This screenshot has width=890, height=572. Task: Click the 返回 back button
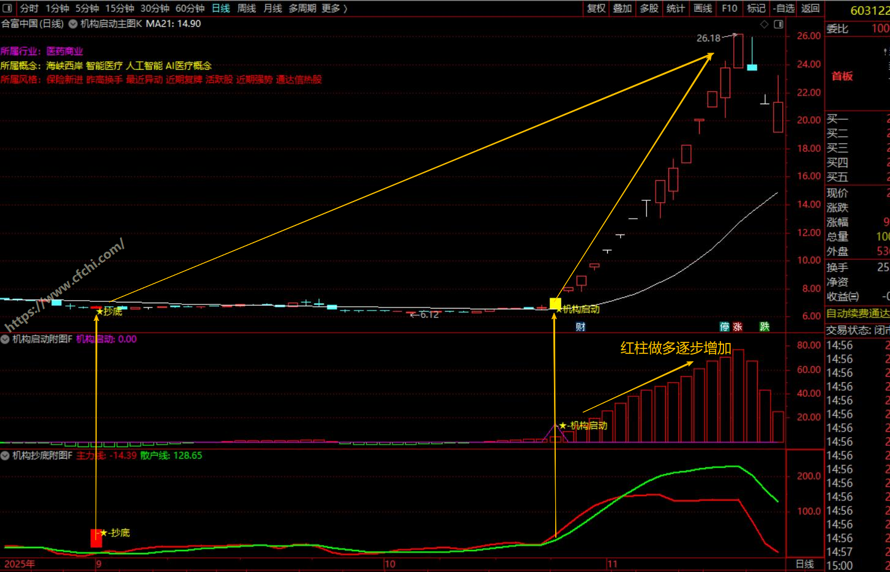[810, 8]
